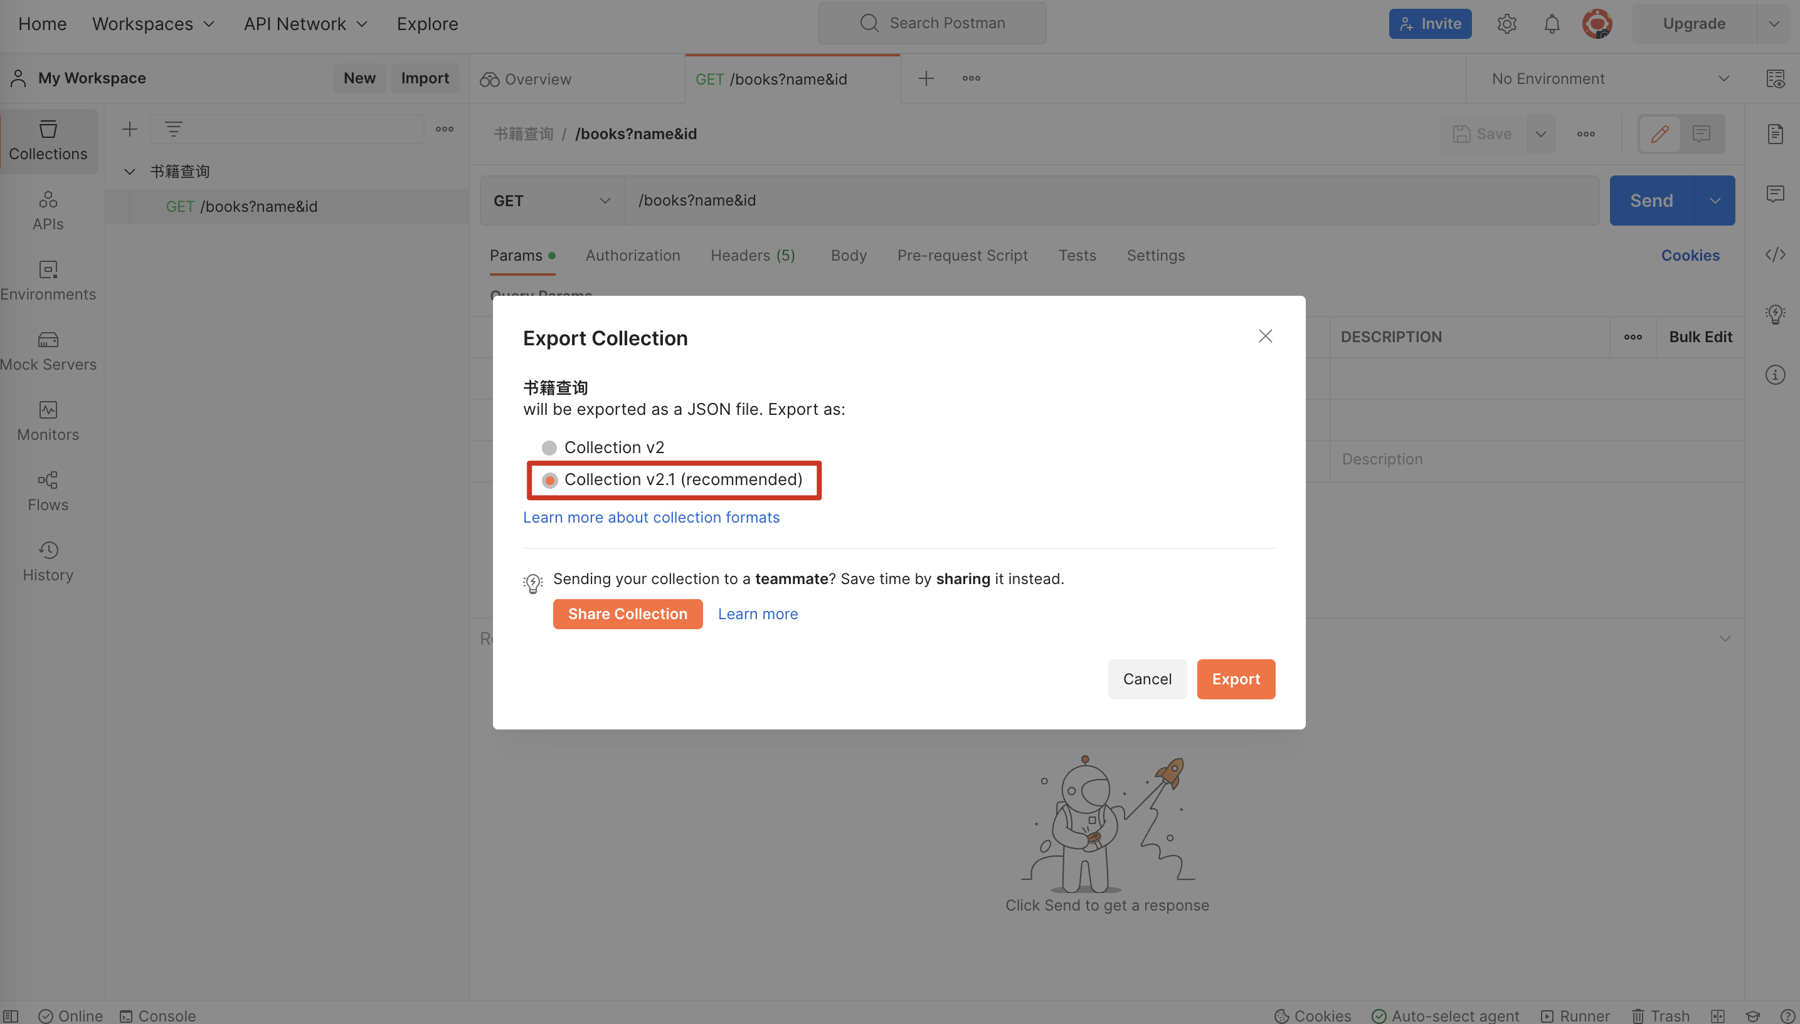Select the Collection v2 export format

pos(548,447)
